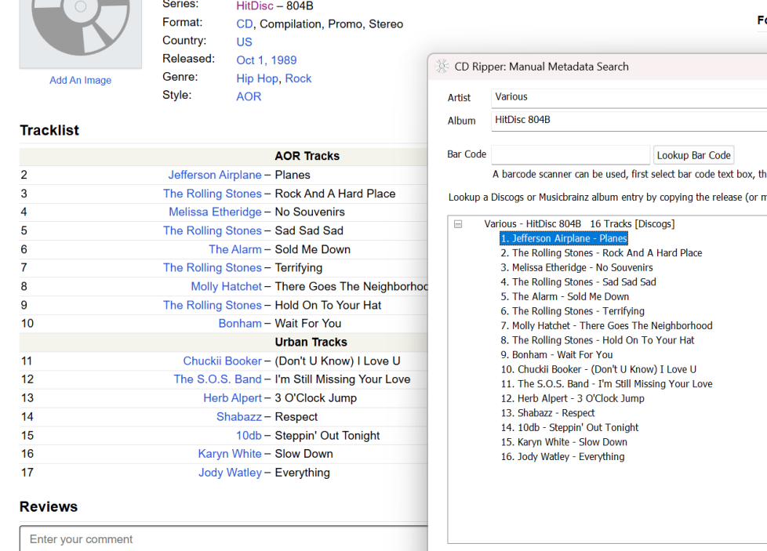Select track 12 Herb Alpert - 3 O'Clock Jump
Viewport: 767px width, 551px height.
click(x=573, y=398)
